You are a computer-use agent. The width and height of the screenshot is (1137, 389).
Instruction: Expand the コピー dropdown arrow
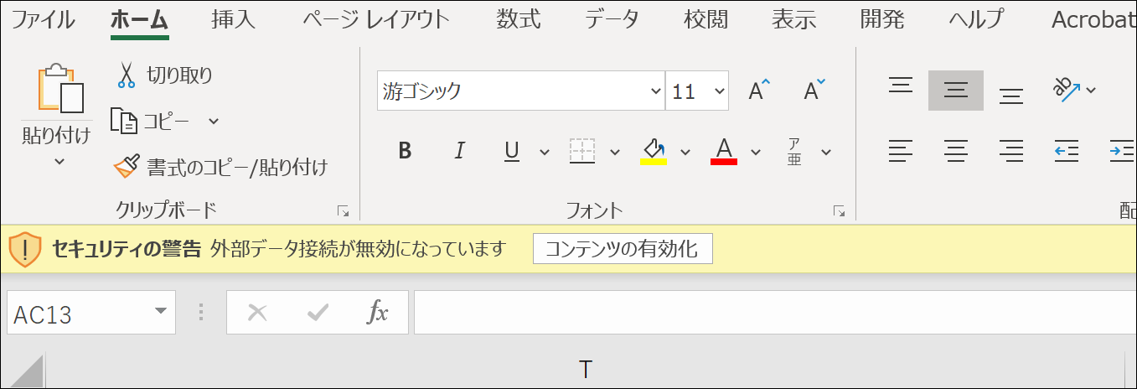click(x=213, y=121)
